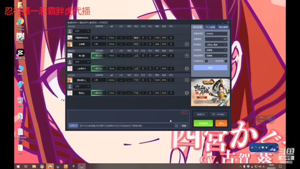Click the 64ms ping value
The image size is (300, 169).
pyautogui.click(x=111, y=80)
